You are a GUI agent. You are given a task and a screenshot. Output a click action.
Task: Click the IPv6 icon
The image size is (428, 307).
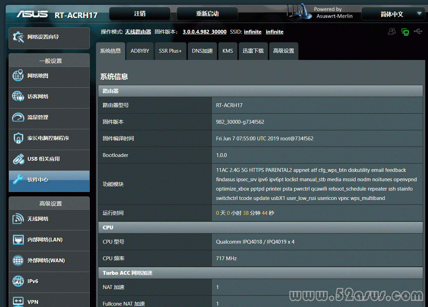(x=18, y=281)
